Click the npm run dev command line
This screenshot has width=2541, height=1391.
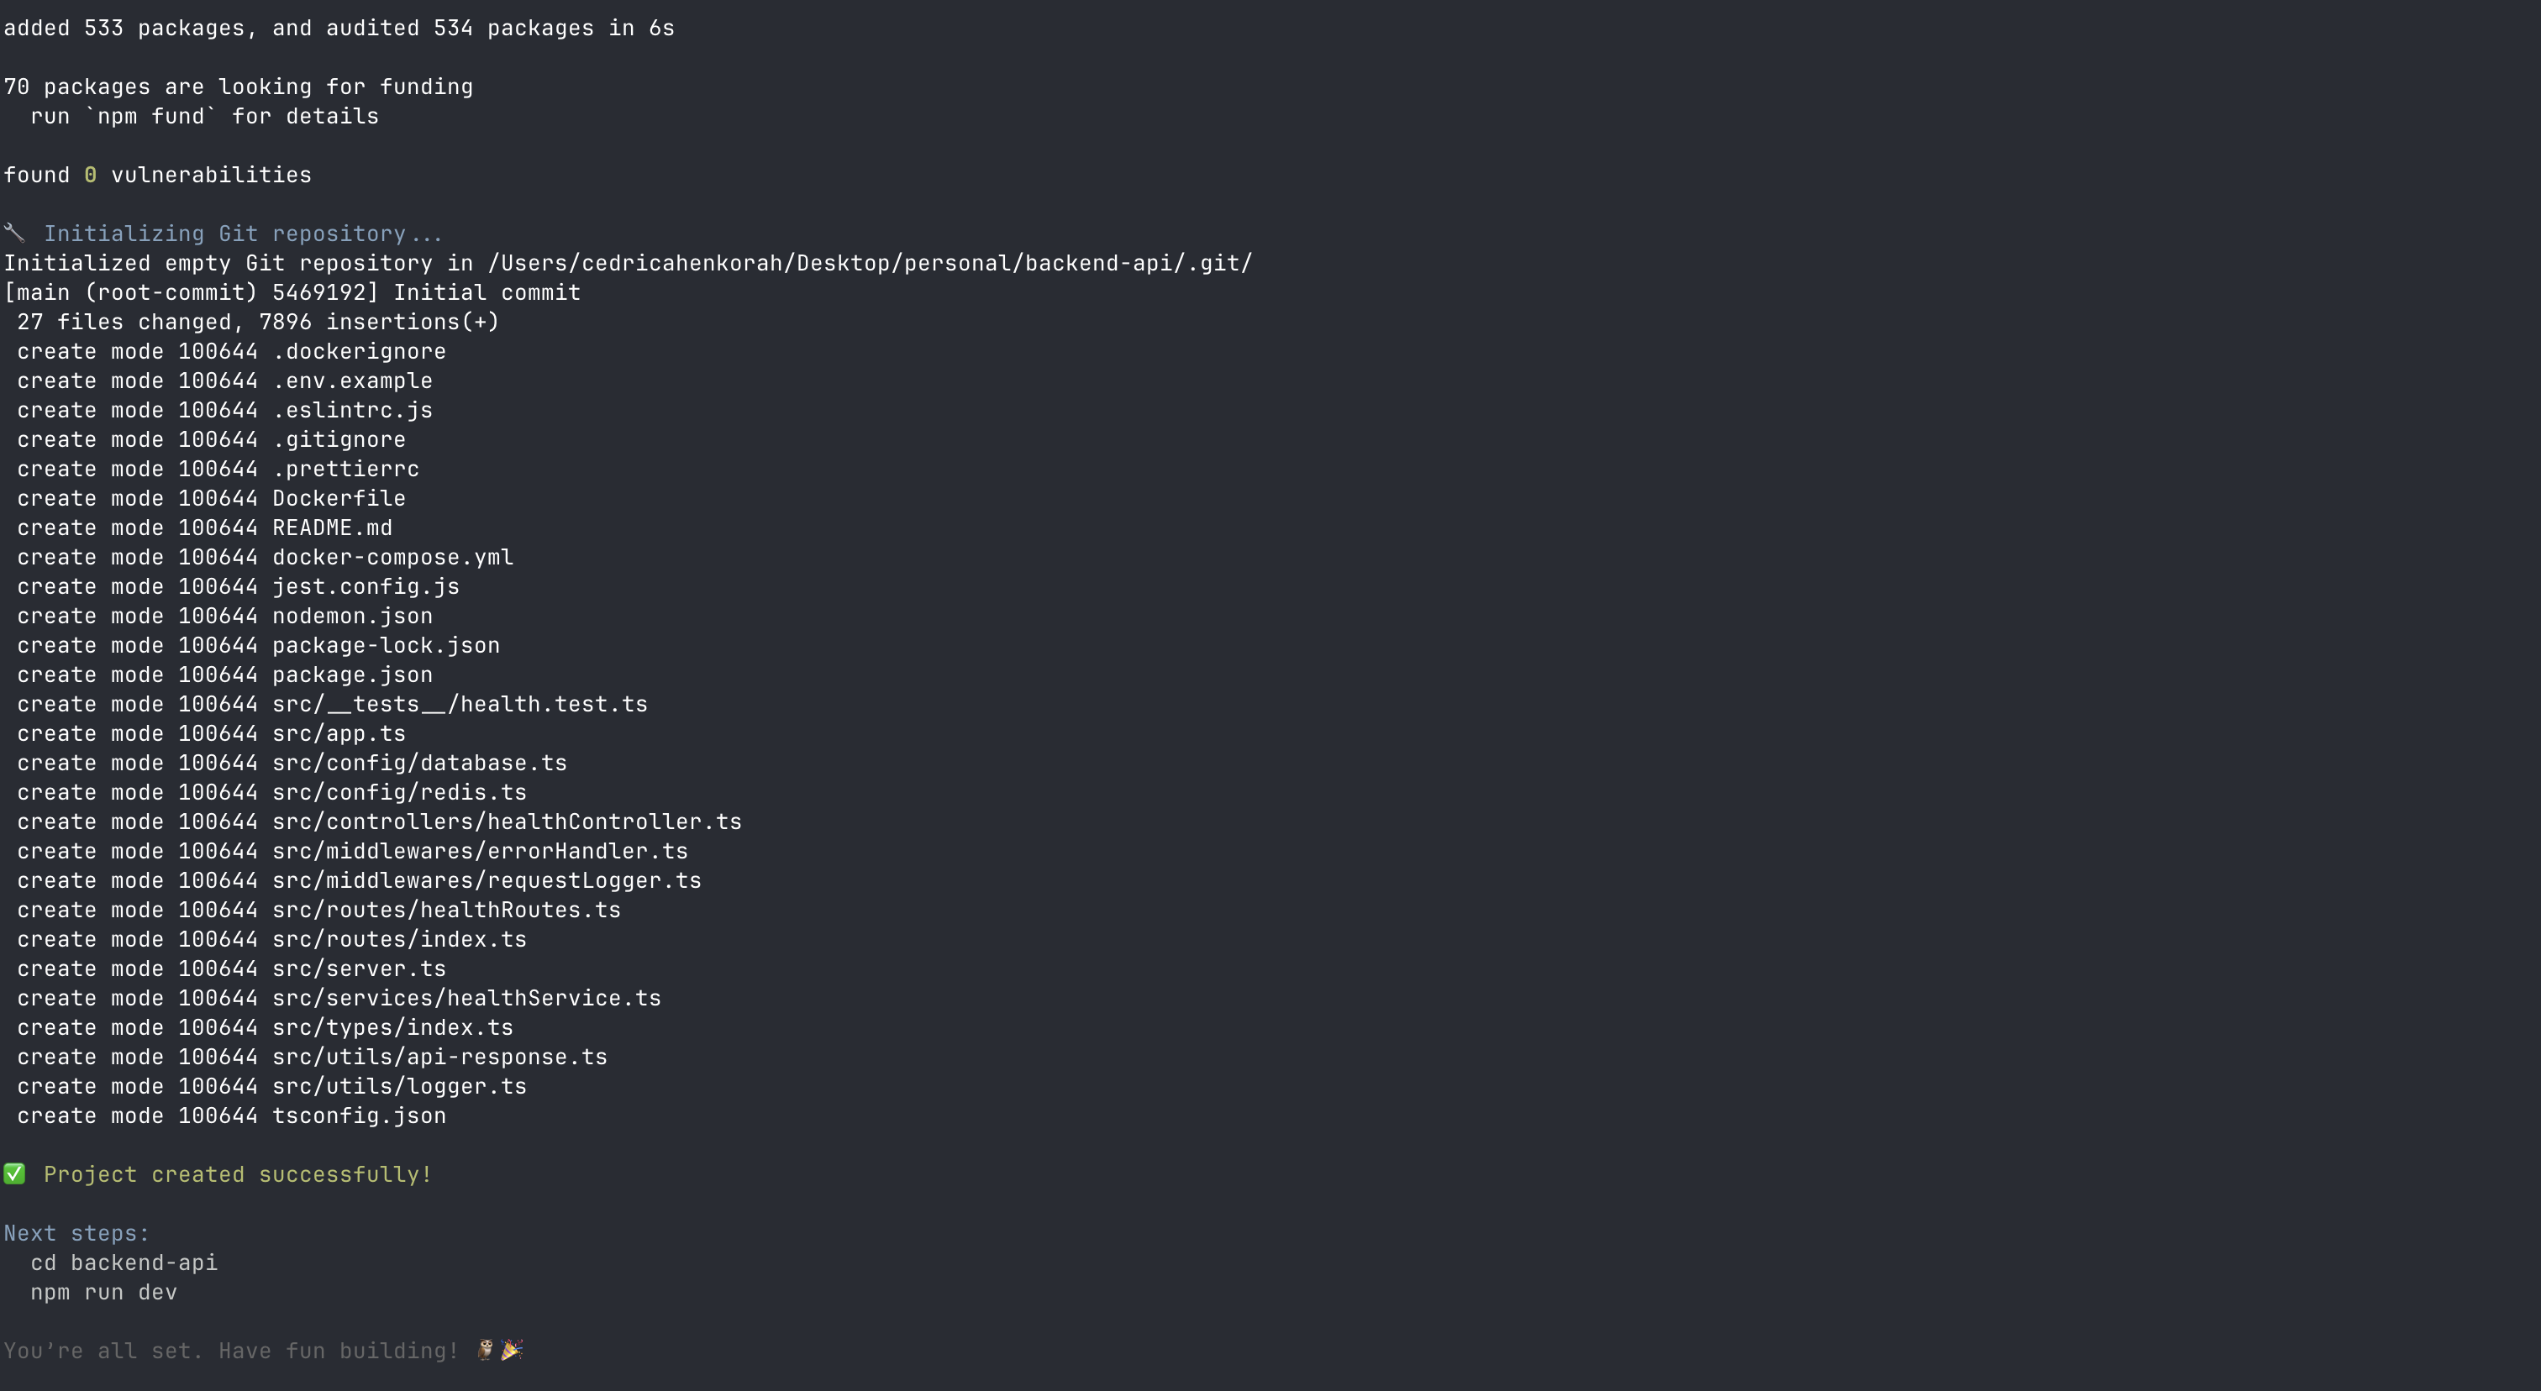tap(103, 1293)
